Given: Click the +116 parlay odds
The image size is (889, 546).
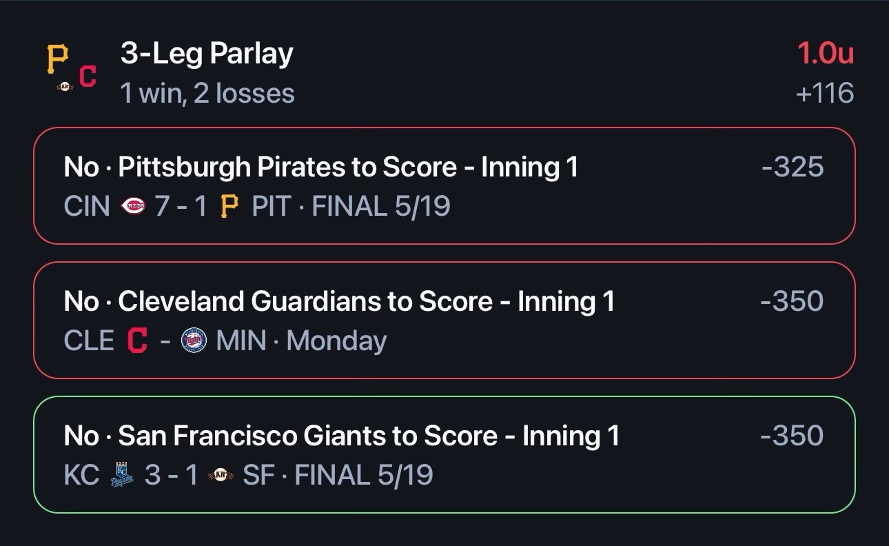Looking at the screenshot, I should click(825, 93).
